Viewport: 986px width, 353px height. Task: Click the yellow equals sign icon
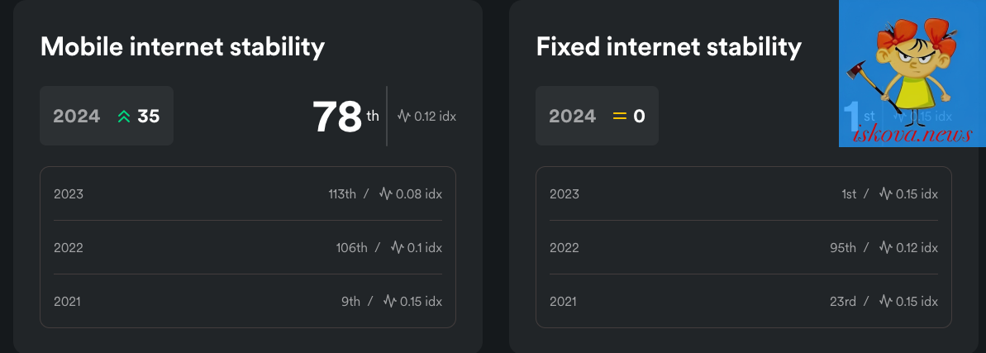point(620,117)
